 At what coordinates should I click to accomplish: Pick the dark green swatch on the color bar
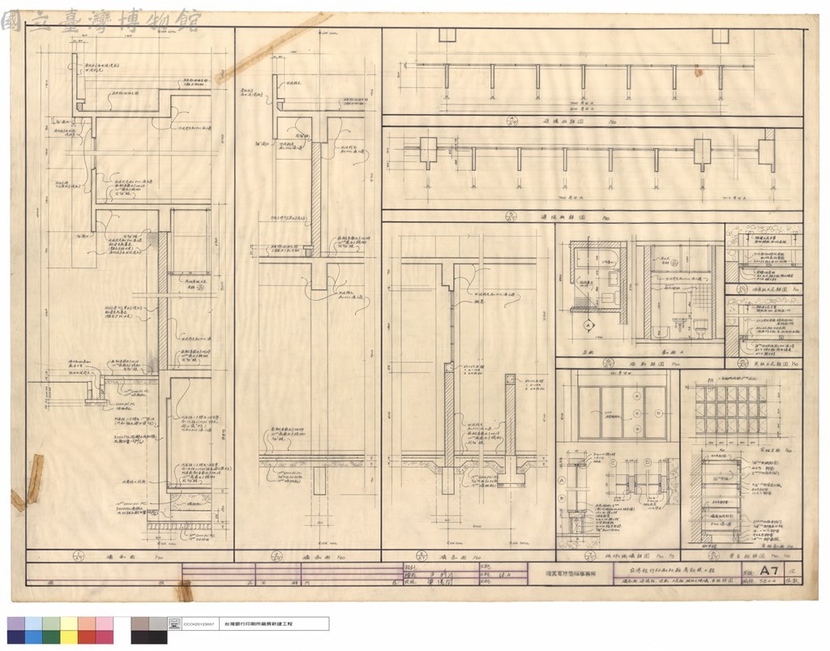(x=51, y=636)
